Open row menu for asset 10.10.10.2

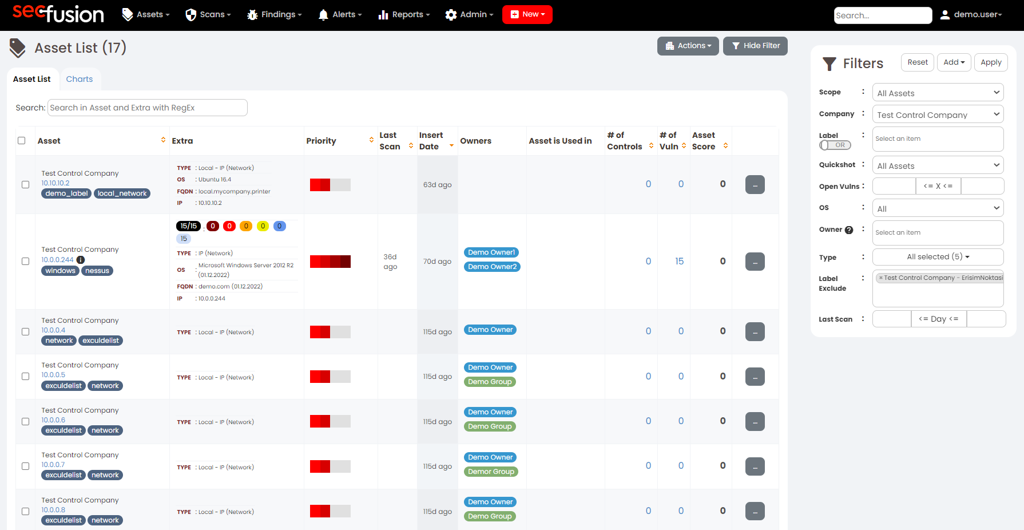click(x=755, y=184)
